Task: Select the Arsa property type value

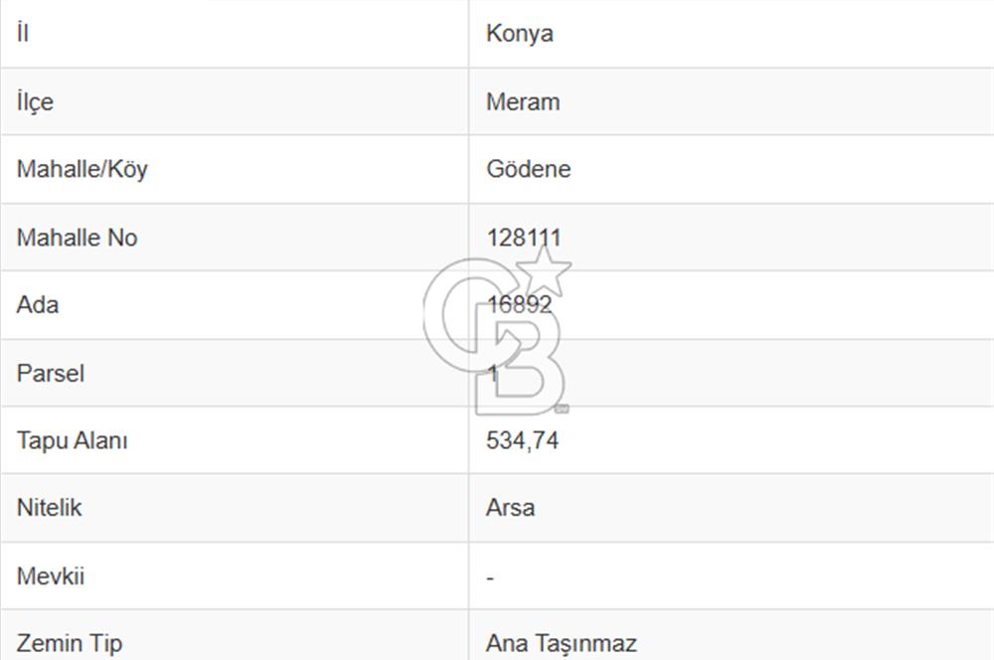Action: [x=510, y=508]
